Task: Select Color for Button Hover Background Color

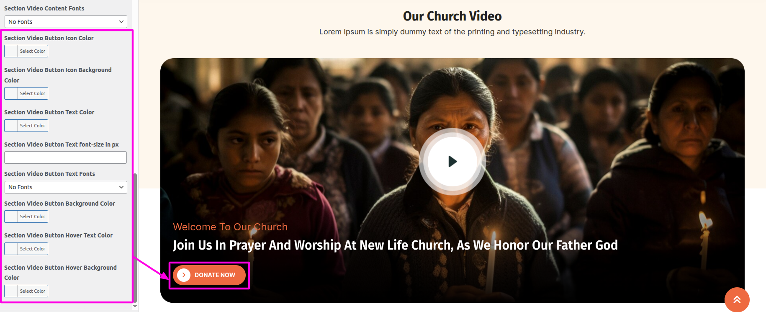Action: [x=33, y=291]
